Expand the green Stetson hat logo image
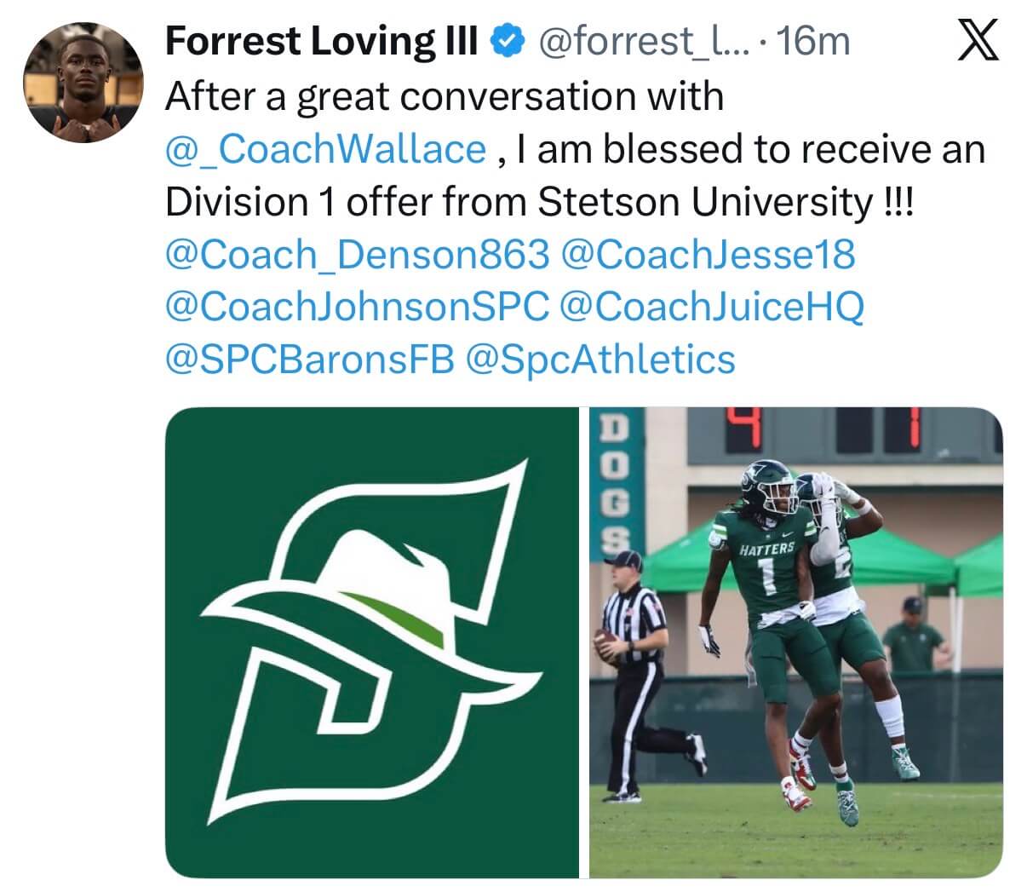The image size is (1027, 892). pos(370,642)
